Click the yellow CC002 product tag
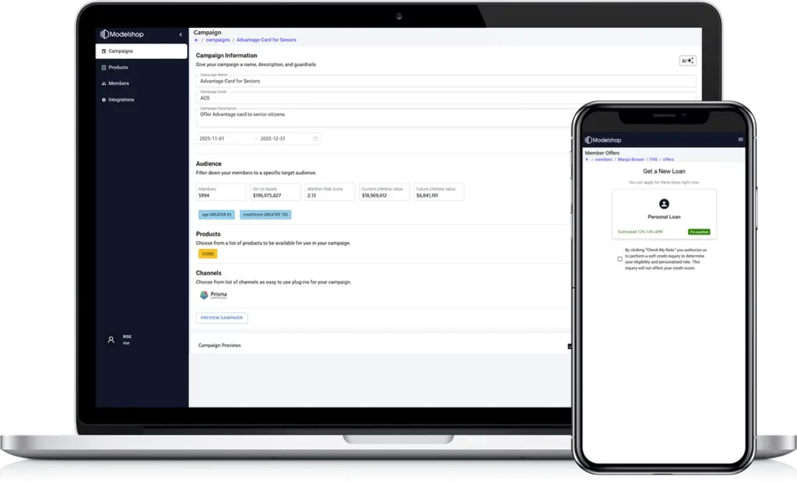This screenshot has width=797, height=483. 208,254
